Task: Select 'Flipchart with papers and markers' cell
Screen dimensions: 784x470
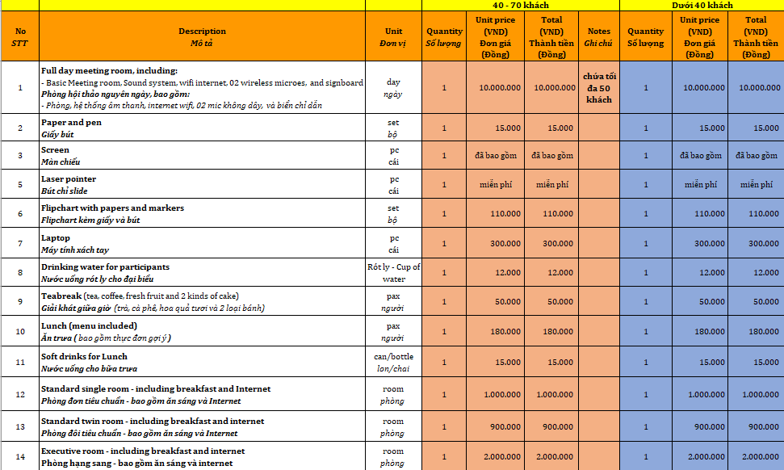Action: (202, 213)
